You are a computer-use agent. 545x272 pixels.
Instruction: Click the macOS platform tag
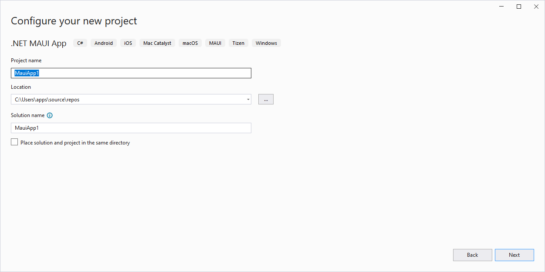(x=190, y=43)
